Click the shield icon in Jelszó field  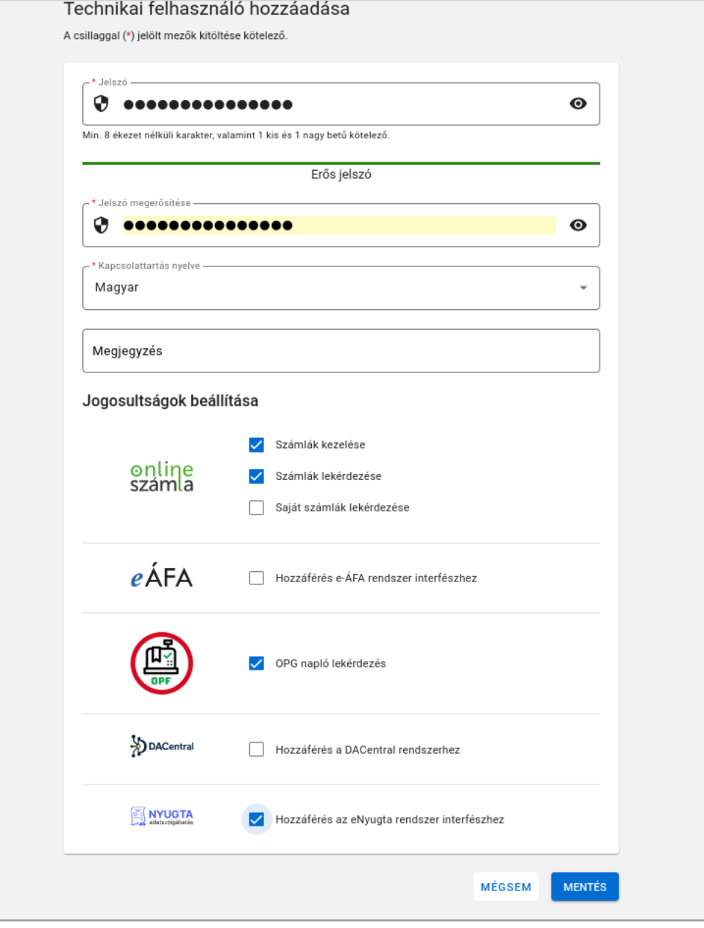[x=102, y=104]
